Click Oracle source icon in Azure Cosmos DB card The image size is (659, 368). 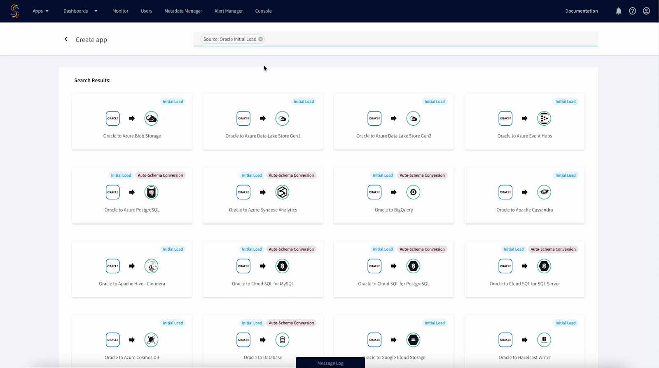(x=113, y=340)
